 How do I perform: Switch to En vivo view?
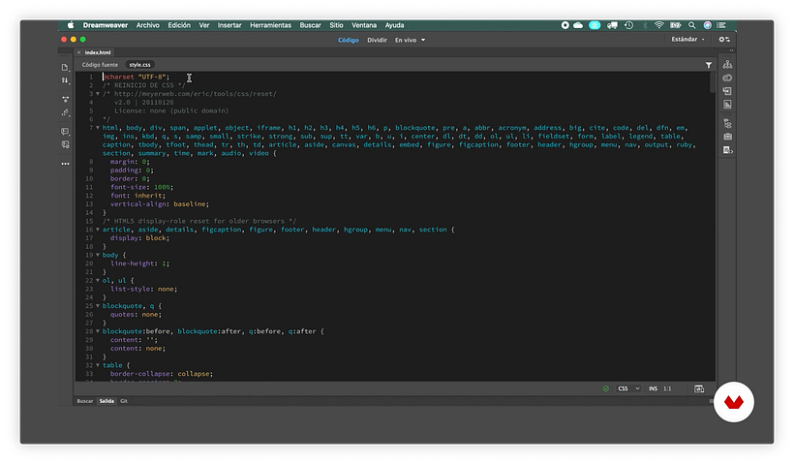(406, 40)
